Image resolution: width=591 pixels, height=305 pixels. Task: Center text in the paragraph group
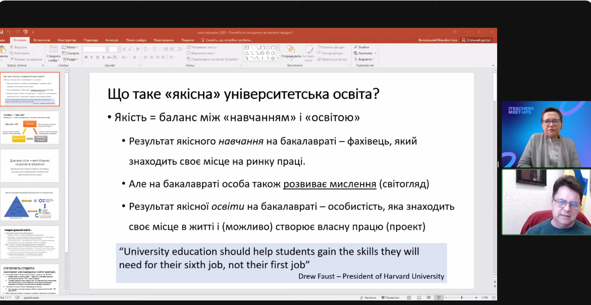pyautogui.click(x=152, y=57)
